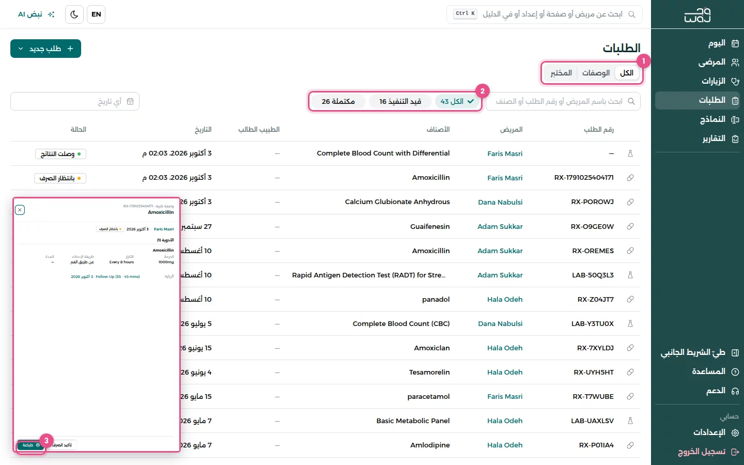The image size is (744, 465).
Task: Open Help (المساعدة) in sidebar
Action: click(x=698, y=371)
